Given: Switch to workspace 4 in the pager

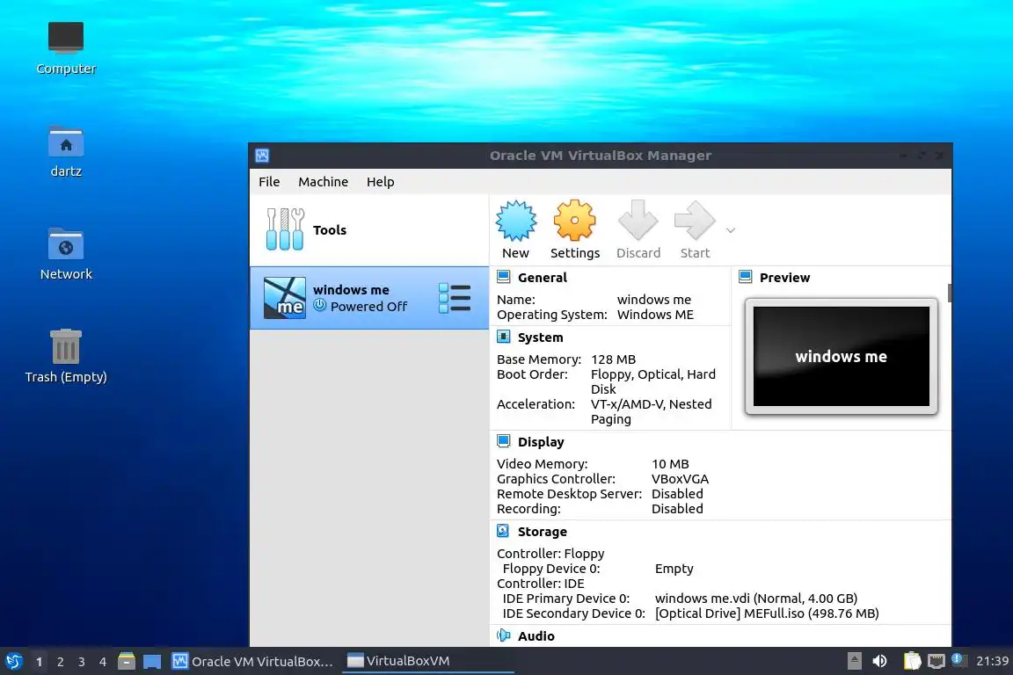Looking at the screenshot, I should [103, 662].
